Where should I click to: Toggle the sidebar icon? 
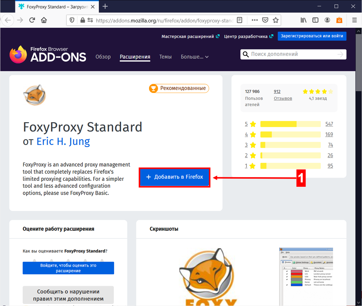coord(316,20)
